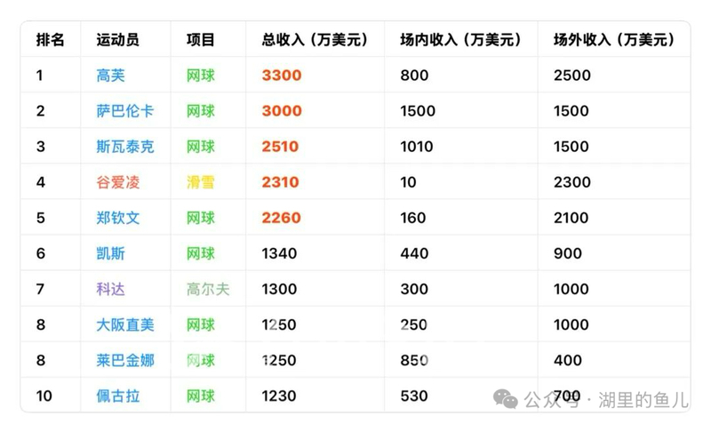
Task: Click the 场外收入（万美元） column header
Action: click(x=614, y=40)
